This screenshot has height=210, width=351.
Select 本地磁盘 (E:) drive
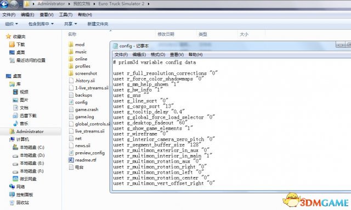[x=32, y=163]
